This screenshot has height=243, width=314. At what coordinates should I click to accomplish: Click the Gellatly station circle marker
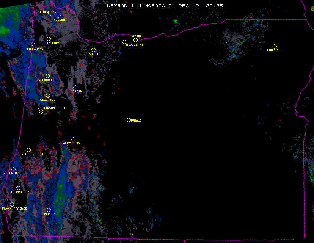click(x=48, y=96)
